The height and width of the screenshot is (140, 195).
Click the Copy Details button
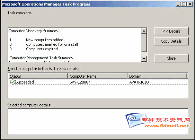click(x=171, y=41)
